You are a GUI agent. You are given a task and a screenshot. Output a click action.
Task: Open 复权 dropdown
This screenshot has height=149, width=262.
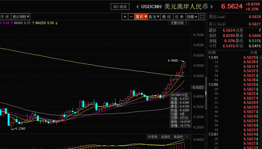coord(141,17)
